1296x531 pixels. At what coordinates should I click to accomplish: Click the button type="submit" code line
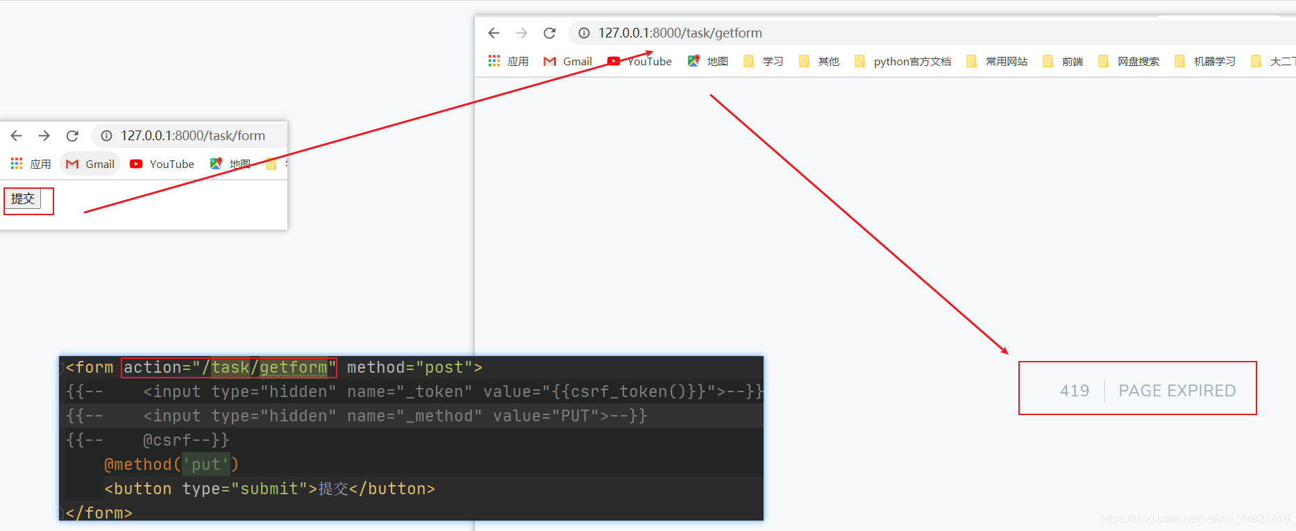[x=269, y=489]
